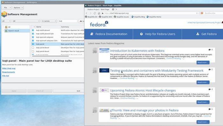Click the Modularity Testing article thumbnail
223x126 pixels.
[x=104, y=70]
